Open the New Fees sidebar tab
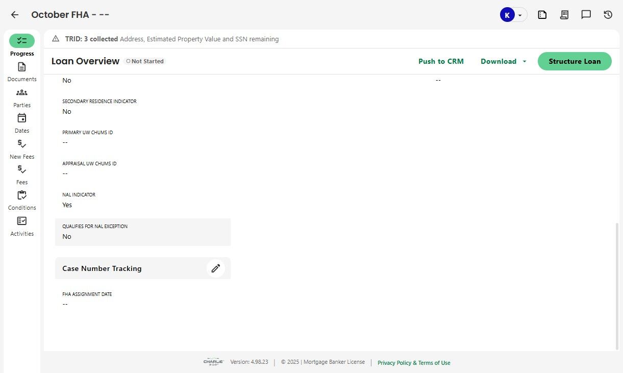 click(22, 149)
